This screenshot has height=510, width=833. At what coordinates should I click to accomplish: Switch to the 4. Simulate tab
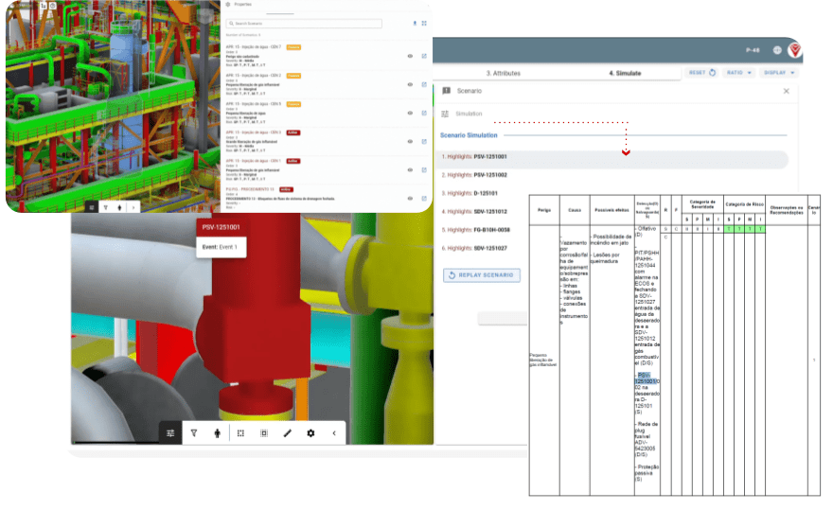tap(625, 73)
